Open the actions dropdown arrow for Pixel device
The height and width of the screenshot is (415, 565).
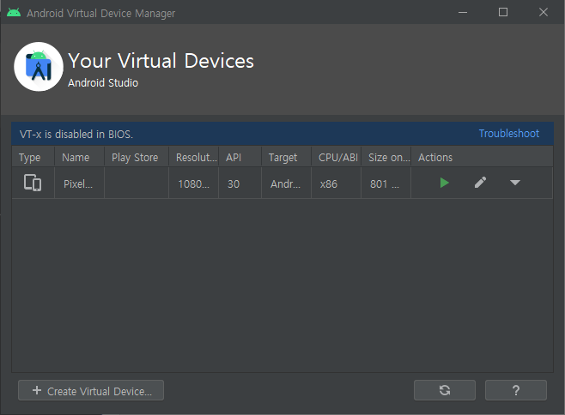(x=515, y=183)
